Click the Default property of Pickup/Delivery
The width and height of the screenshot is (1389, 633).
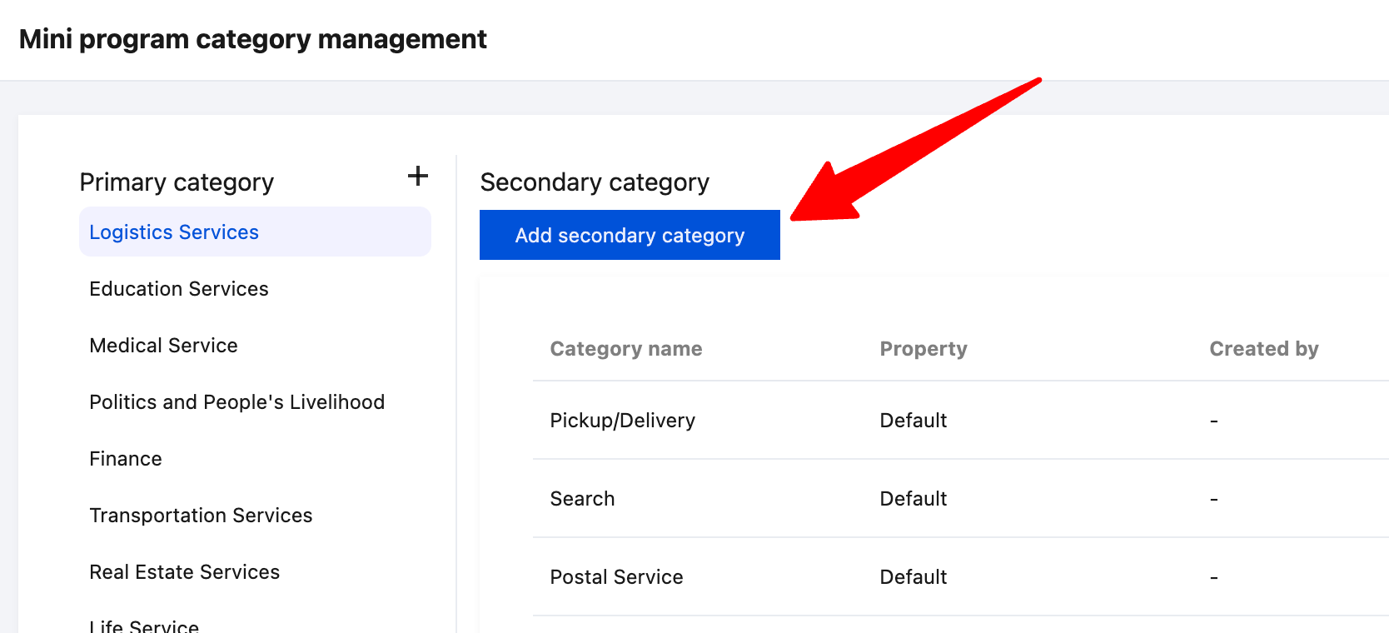(x=913, y=421)
